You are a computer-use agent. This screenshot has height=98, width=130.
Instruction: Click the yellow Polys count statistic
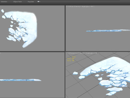71,59
